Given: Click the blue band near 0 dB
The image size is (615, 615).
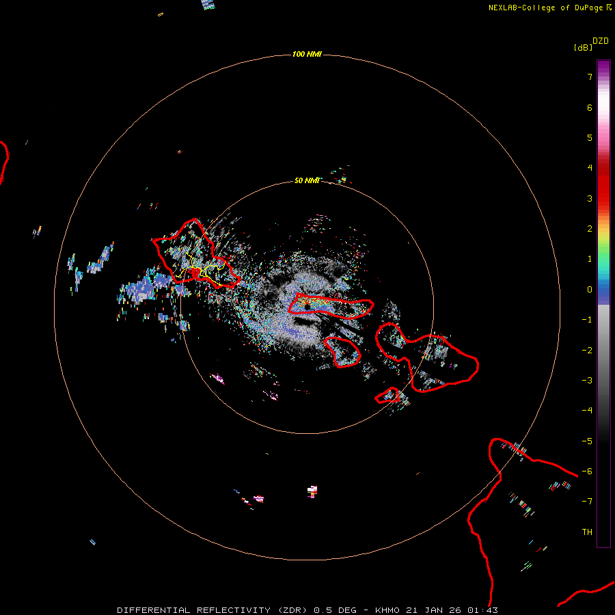Looking at the screenshot, I should tap(603, 292).
